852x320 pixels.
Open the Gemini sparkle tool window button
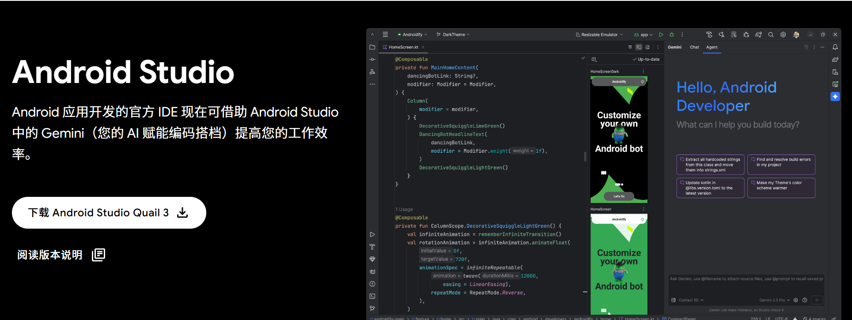pos(835,96)
